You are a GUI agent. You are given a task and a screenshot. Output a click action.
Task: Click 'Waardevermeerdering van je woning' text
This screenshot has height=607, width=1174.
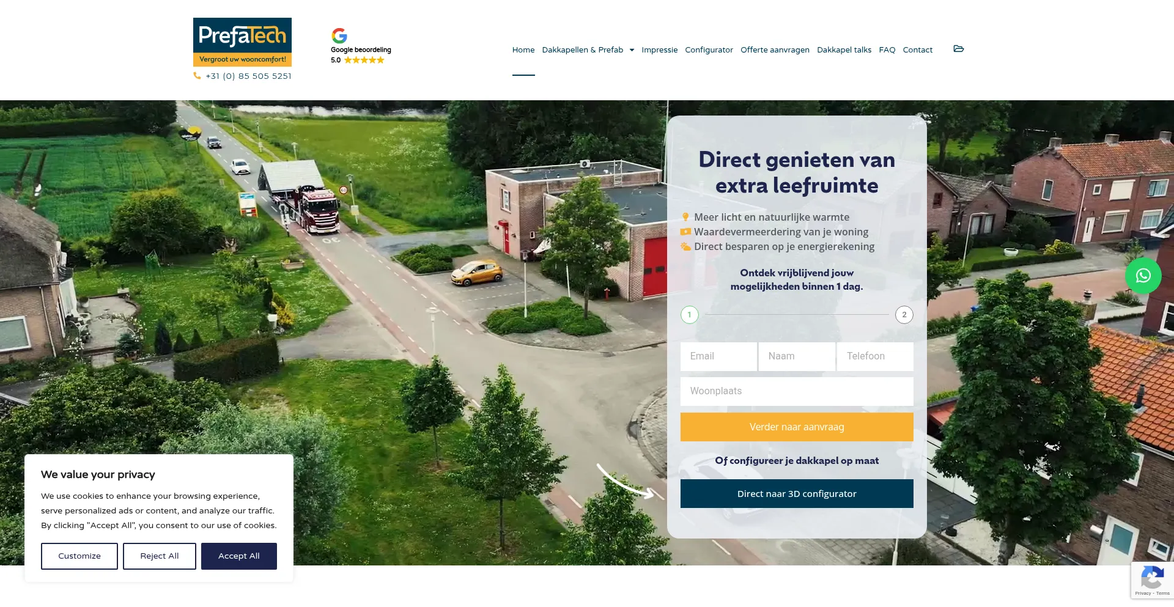tap(781, 232)
